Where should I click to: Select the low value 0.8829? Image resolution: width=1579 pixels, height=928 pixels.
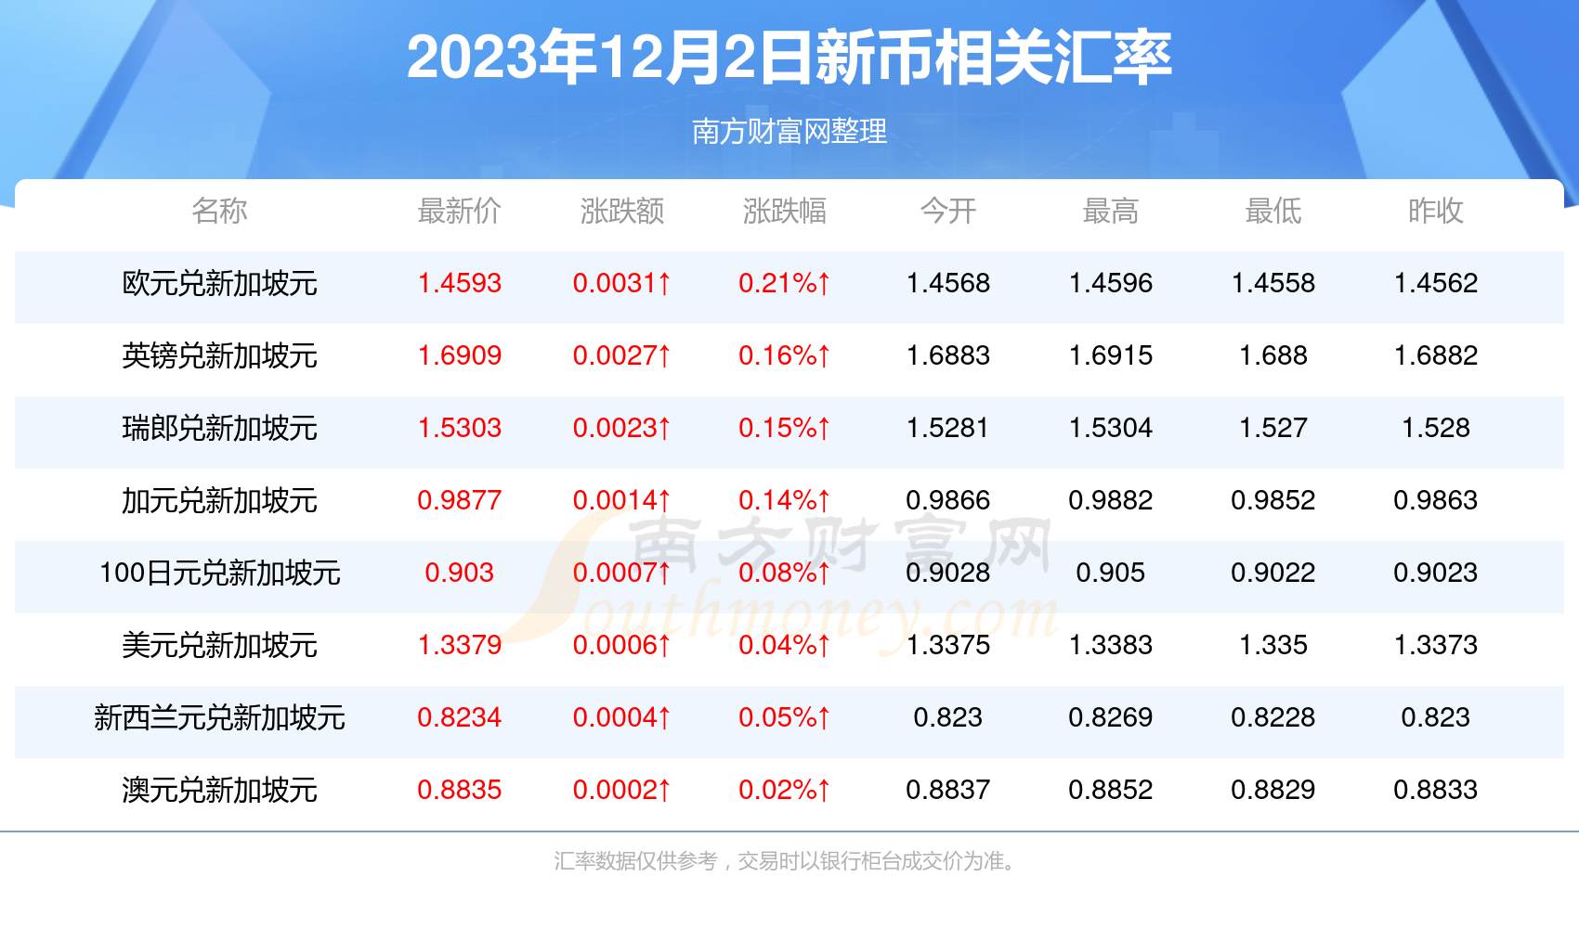click(1273, 790)
